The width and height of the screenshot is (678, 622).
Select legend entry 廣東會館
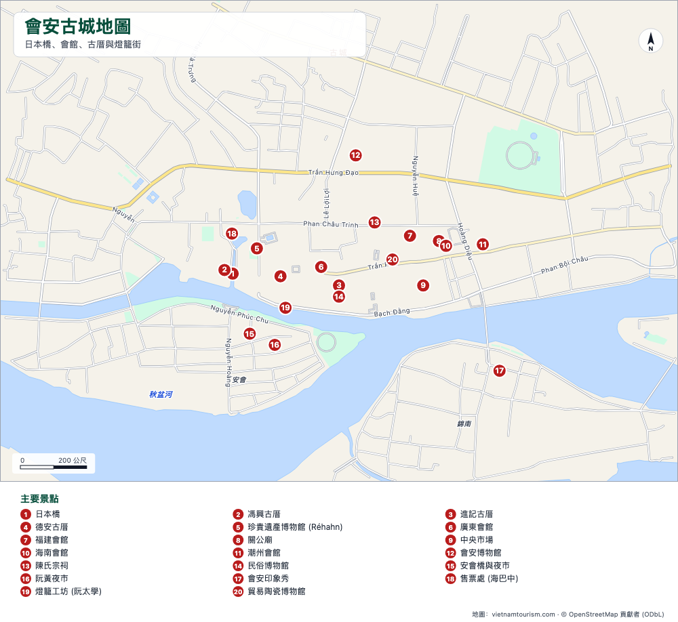pos(476,527)
